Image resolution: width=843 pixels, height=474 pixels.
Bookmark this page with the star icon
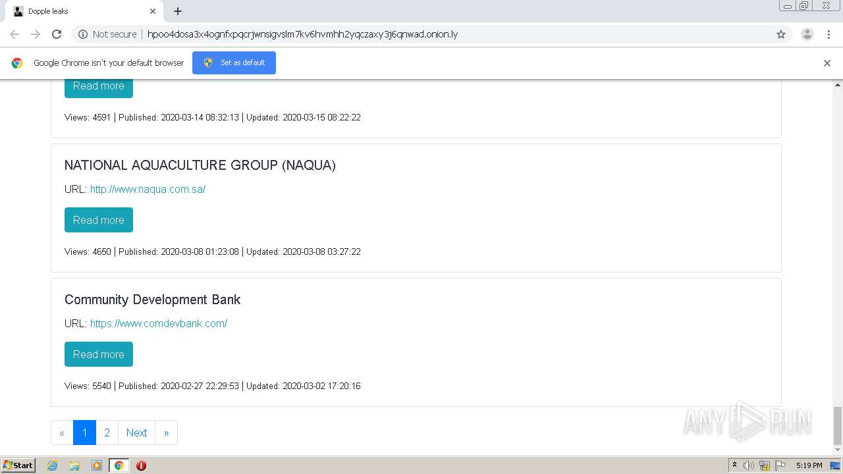point(781,34)
